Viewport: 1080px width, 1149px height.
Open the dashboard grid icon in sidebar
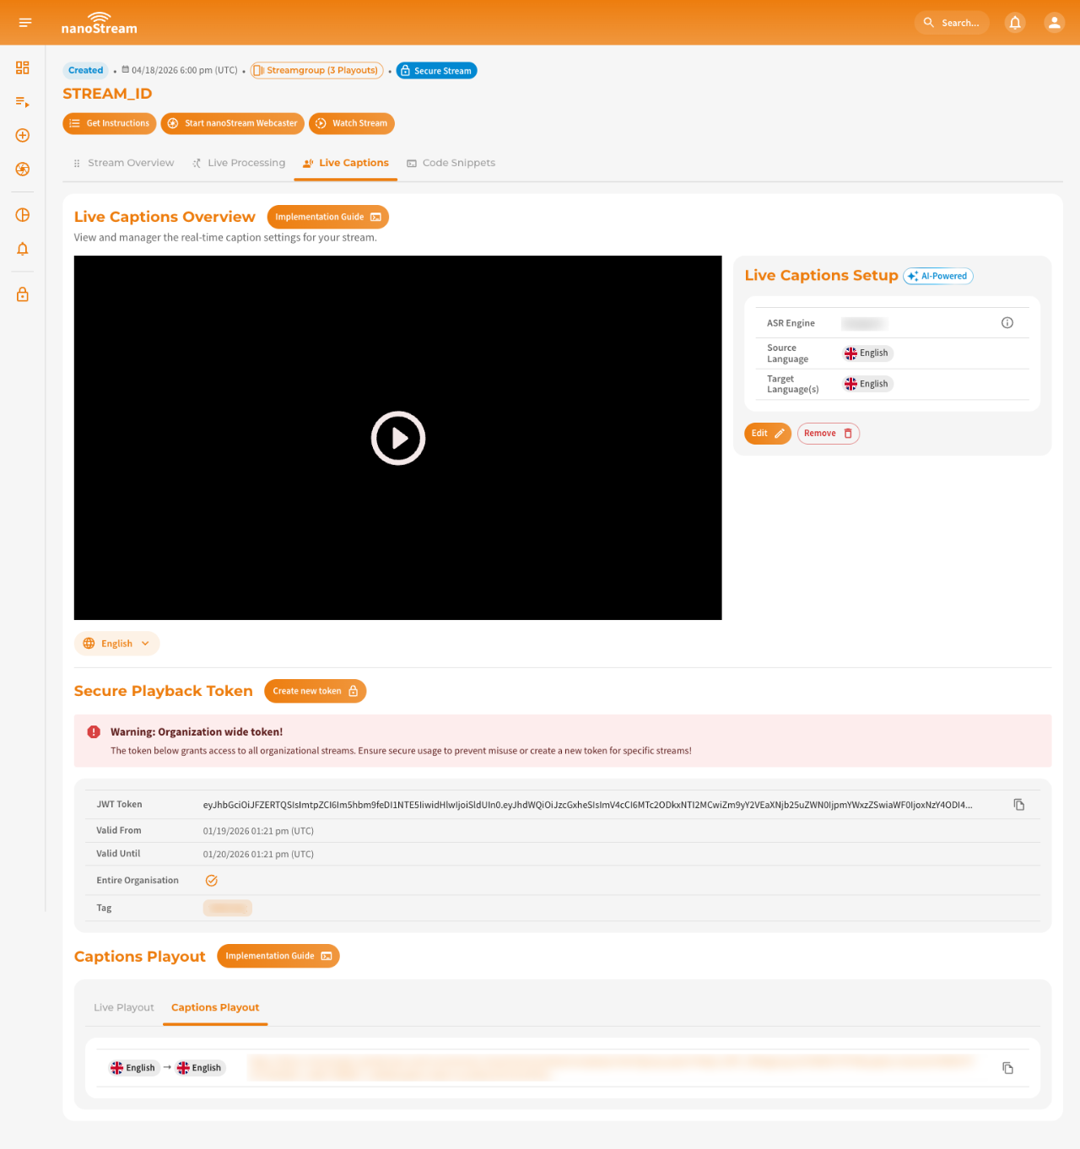pos(22,67)
